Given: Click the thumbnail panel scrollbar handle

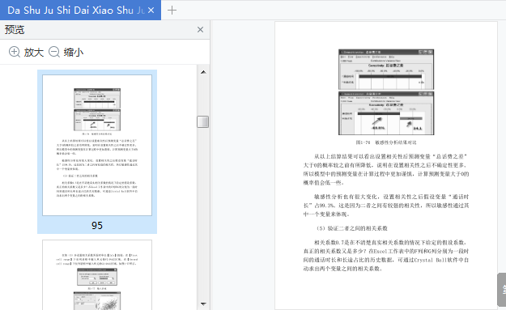Looking at the screenshot, I should (x=203, y=122).
